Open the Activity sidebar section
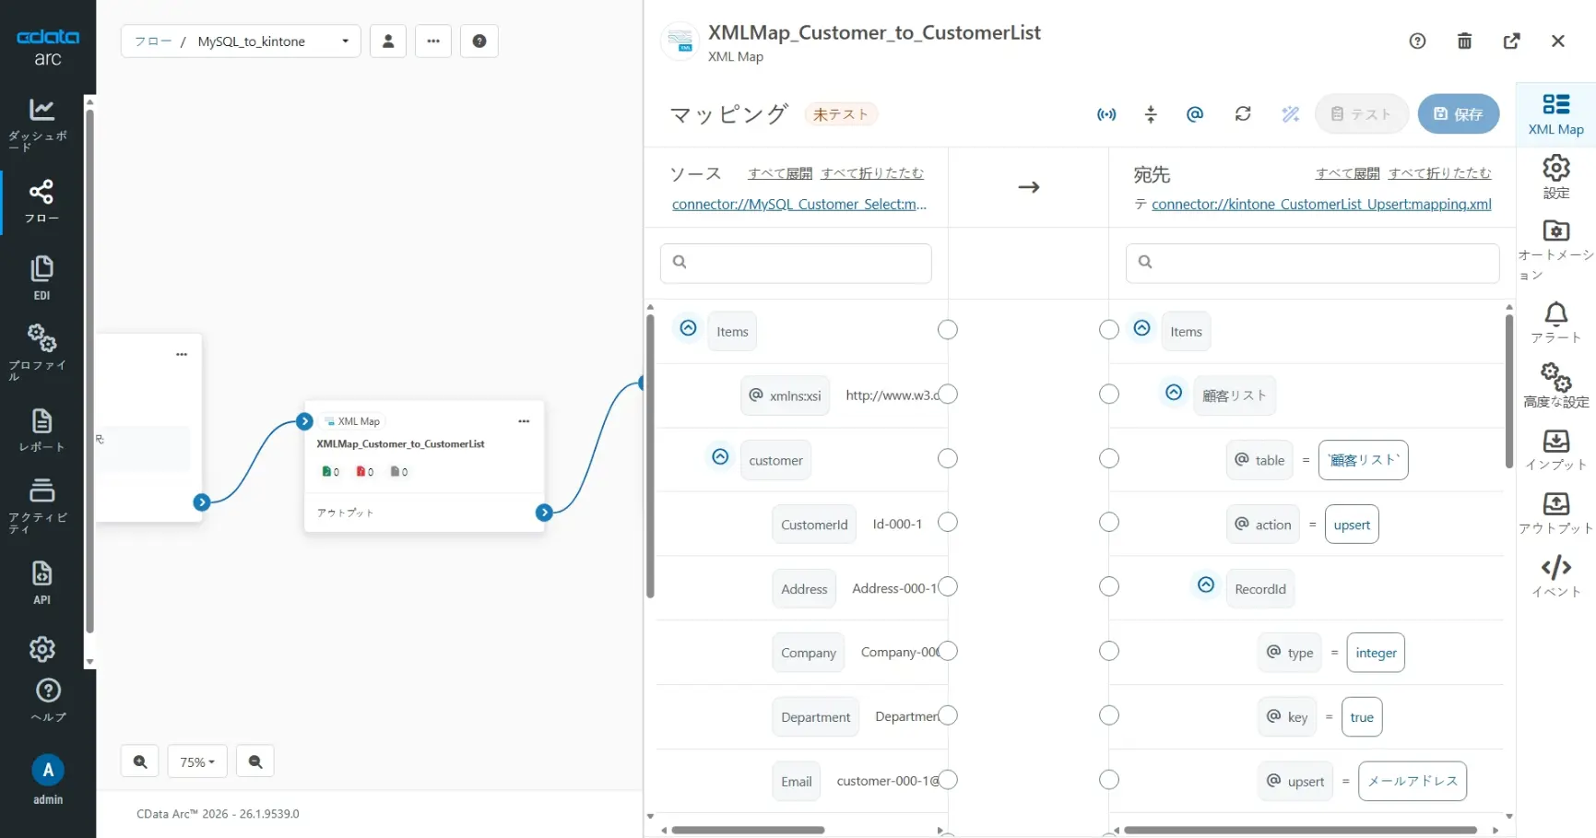The height and width of the screenshot is (838, 1596). click(41, 505)
